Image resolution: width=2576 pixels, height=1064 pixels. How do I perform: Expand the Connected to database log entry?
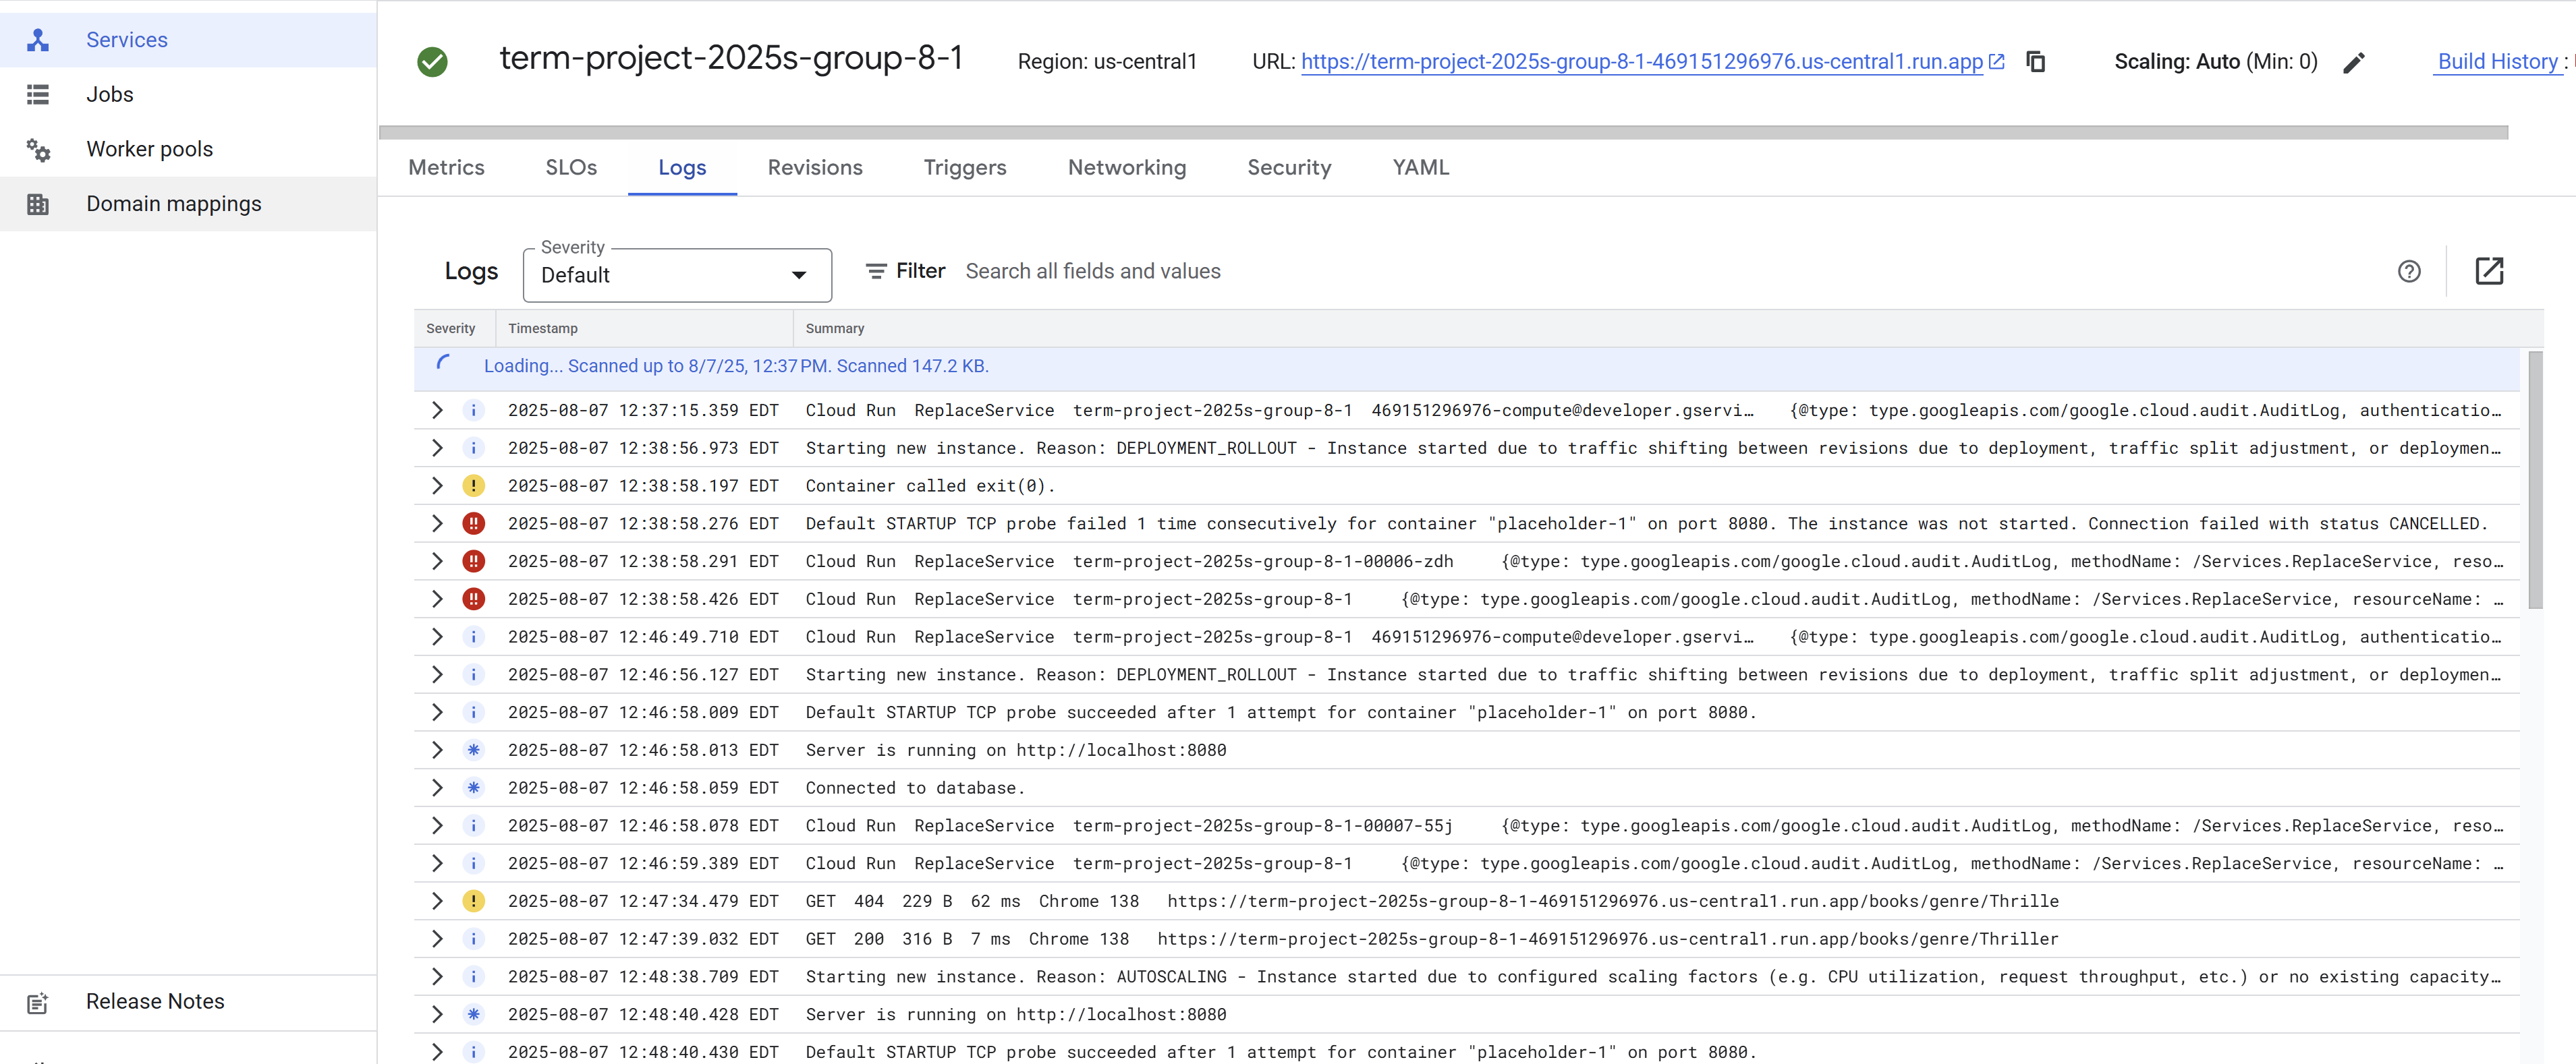pos(437,788)
